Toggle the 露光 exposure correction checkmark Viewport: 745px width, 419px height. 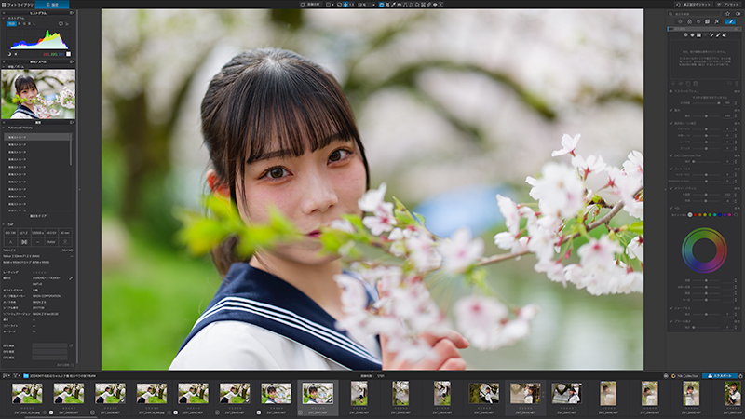coord(671,110)
